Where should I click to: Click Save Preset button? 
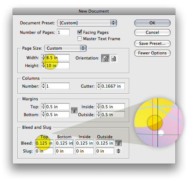(152, 43)
